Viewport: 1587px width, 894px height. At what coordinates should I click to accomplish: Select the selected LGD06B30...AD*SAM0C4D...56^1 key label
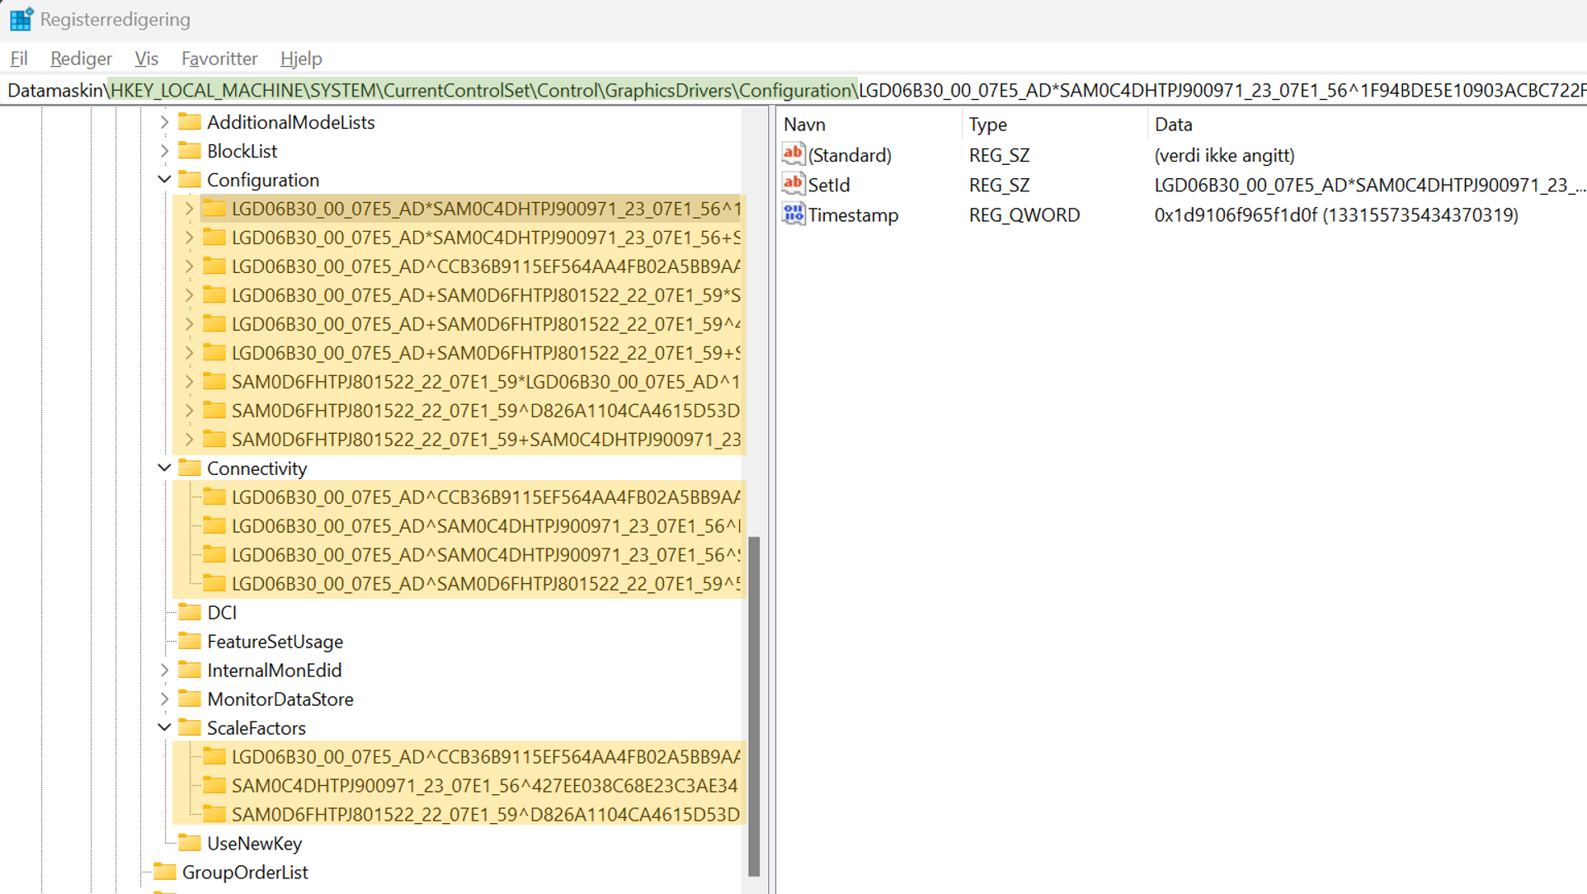pyautogui.click(x=486, y=209)
